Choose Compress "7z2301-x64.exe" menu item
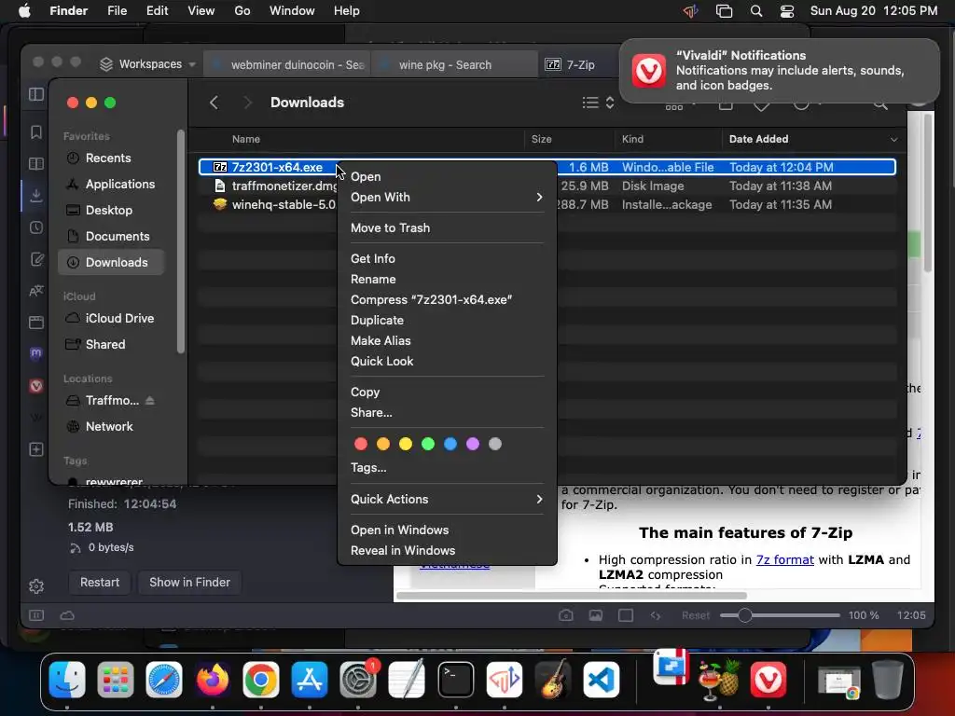The width and height of the screenshot is (955, 716). [447, 299]
